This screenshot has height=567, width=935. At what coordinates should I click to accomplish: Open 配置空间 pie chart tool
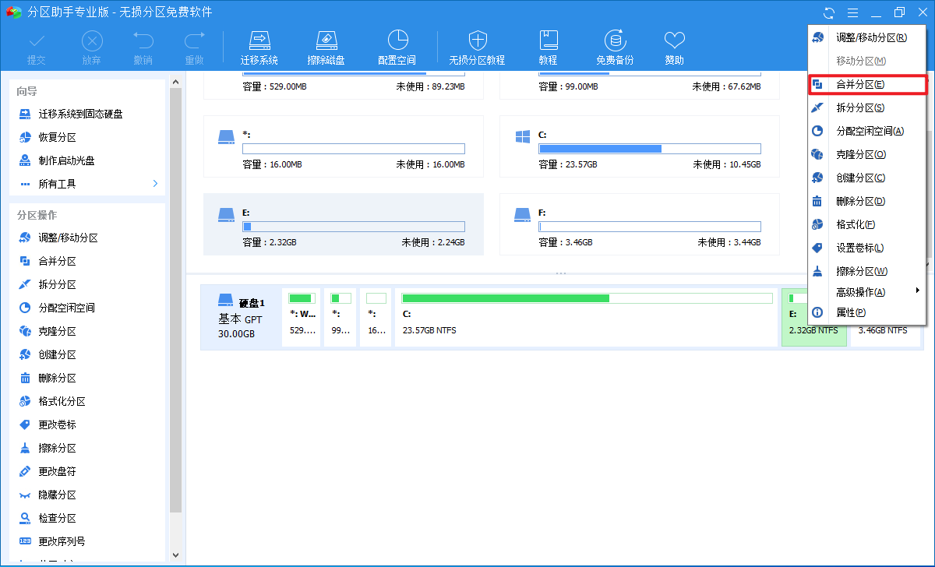point(397,48)
